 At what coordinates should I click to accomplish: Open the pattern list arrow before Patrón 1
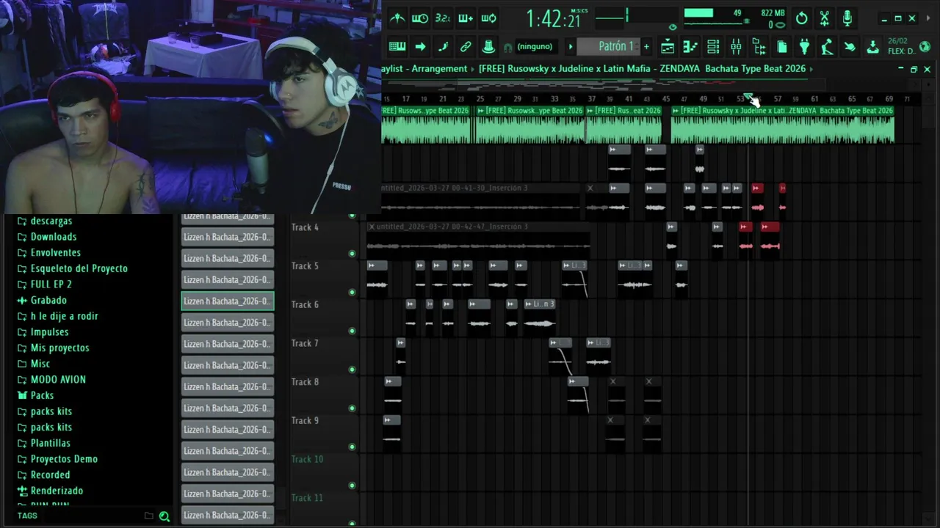(x=570, y=47)
